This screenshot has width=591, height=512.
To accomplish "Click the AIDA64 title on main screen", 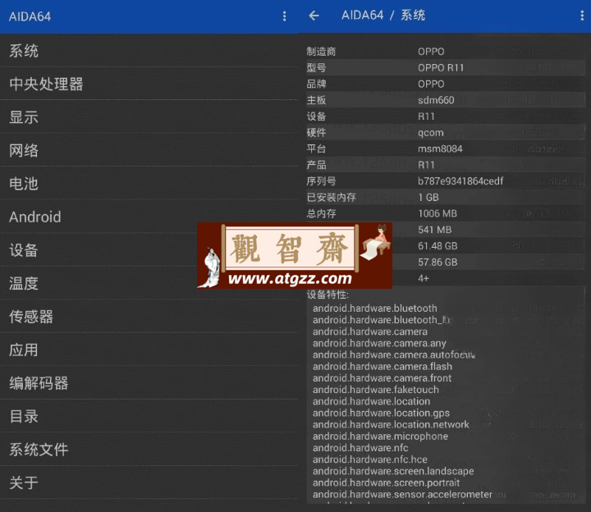I will (30, 16).
